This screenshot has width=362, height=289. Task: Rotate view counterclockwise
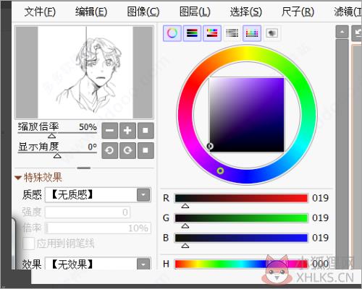point(110,150)
